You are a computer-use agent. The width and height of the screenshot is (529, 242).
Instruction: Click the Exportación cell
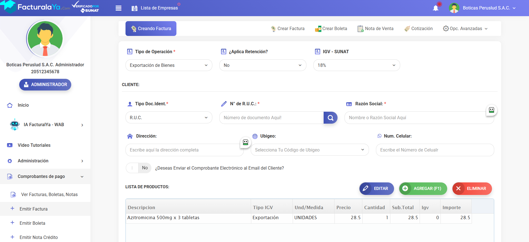[272, 218]
